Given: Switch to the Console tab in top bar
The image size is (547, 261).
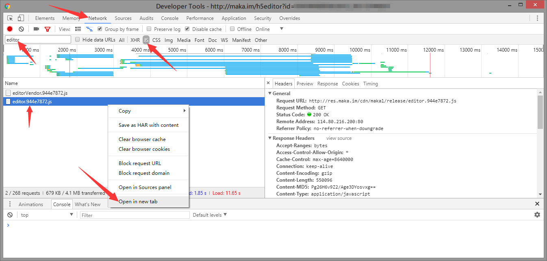Looking at the screenshot, I should click(x=169, y=18).
